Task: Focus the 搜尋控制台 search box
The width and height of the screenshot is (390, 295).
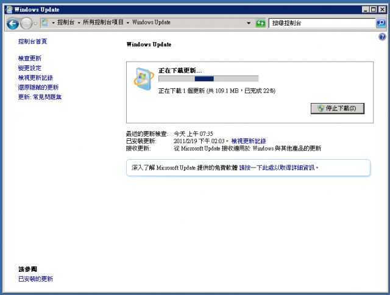Action: (x=322, y=23)
